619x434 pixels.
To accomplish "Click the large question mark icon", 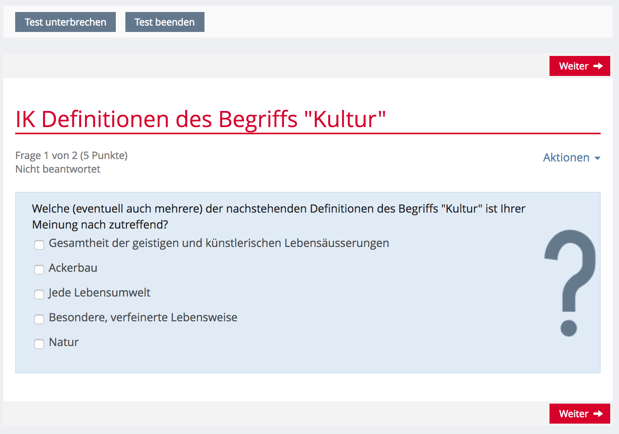I will pos(570,283).
